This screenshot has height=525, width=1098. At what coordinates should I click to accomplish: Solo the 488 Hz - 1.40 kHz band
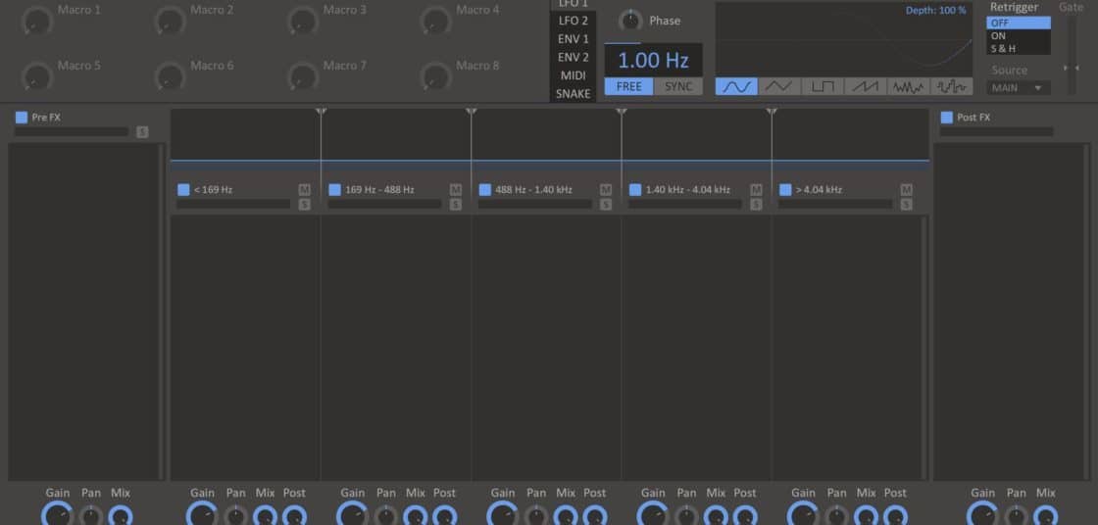point(606,205)
